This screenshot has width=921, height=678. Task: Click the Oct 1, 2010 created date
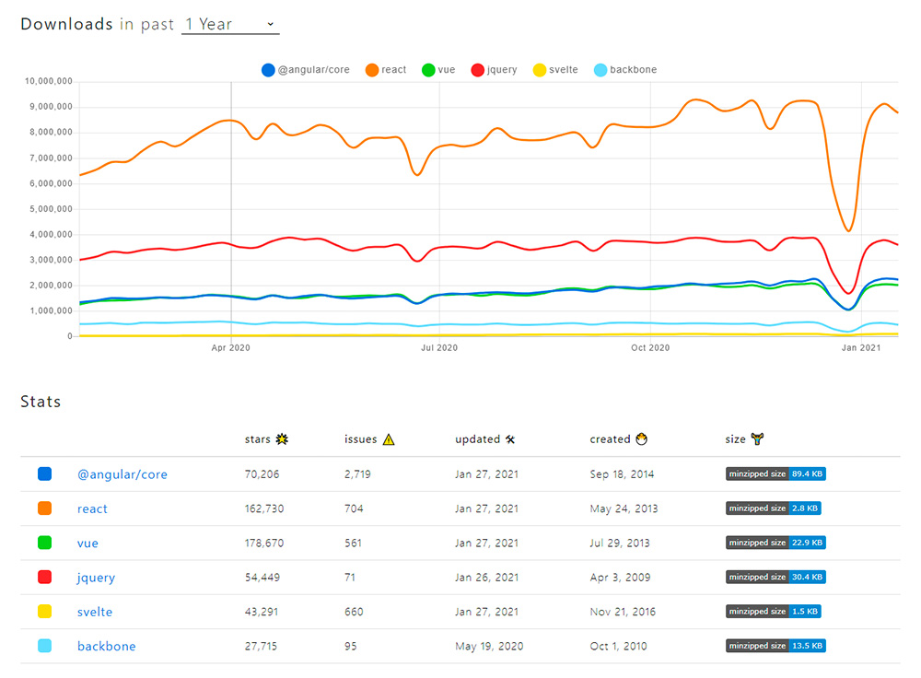click(x=619, y=647)
